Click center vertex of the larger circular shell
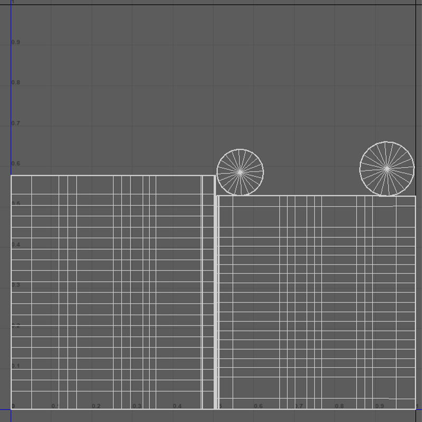422x422 pixels. pyautogui.click(x=387, y=169)
